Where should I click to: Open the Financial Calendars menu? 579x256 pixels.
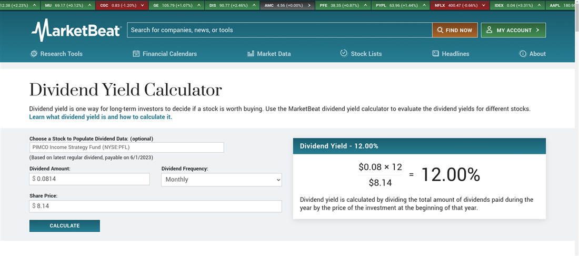coord(165,54)
